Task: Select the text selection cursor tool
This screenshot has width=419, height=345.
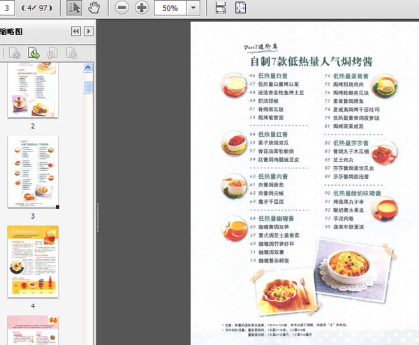Action: 74,8
